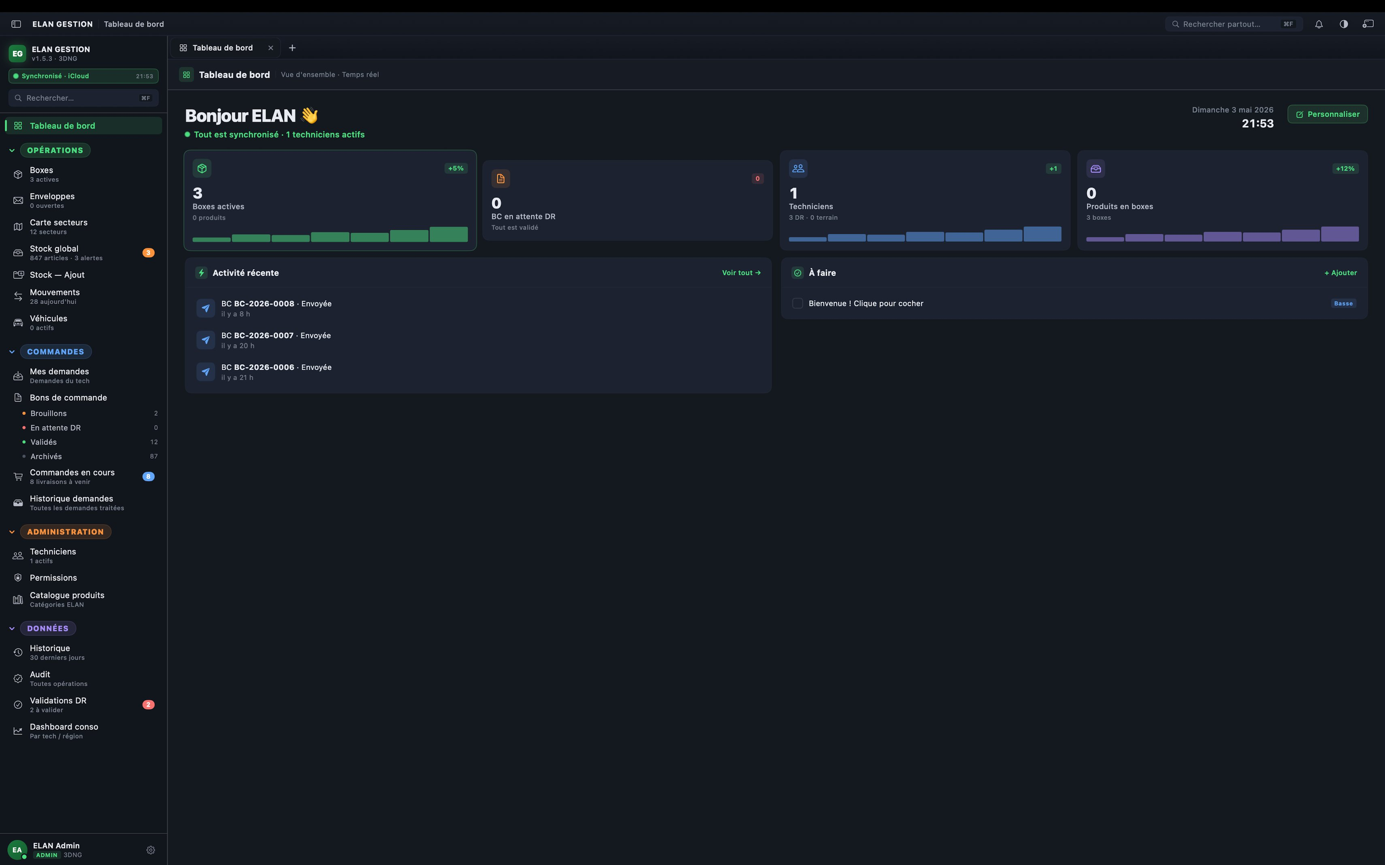
Task: Switch theme with contrast icon
Action: point(1343,24)
